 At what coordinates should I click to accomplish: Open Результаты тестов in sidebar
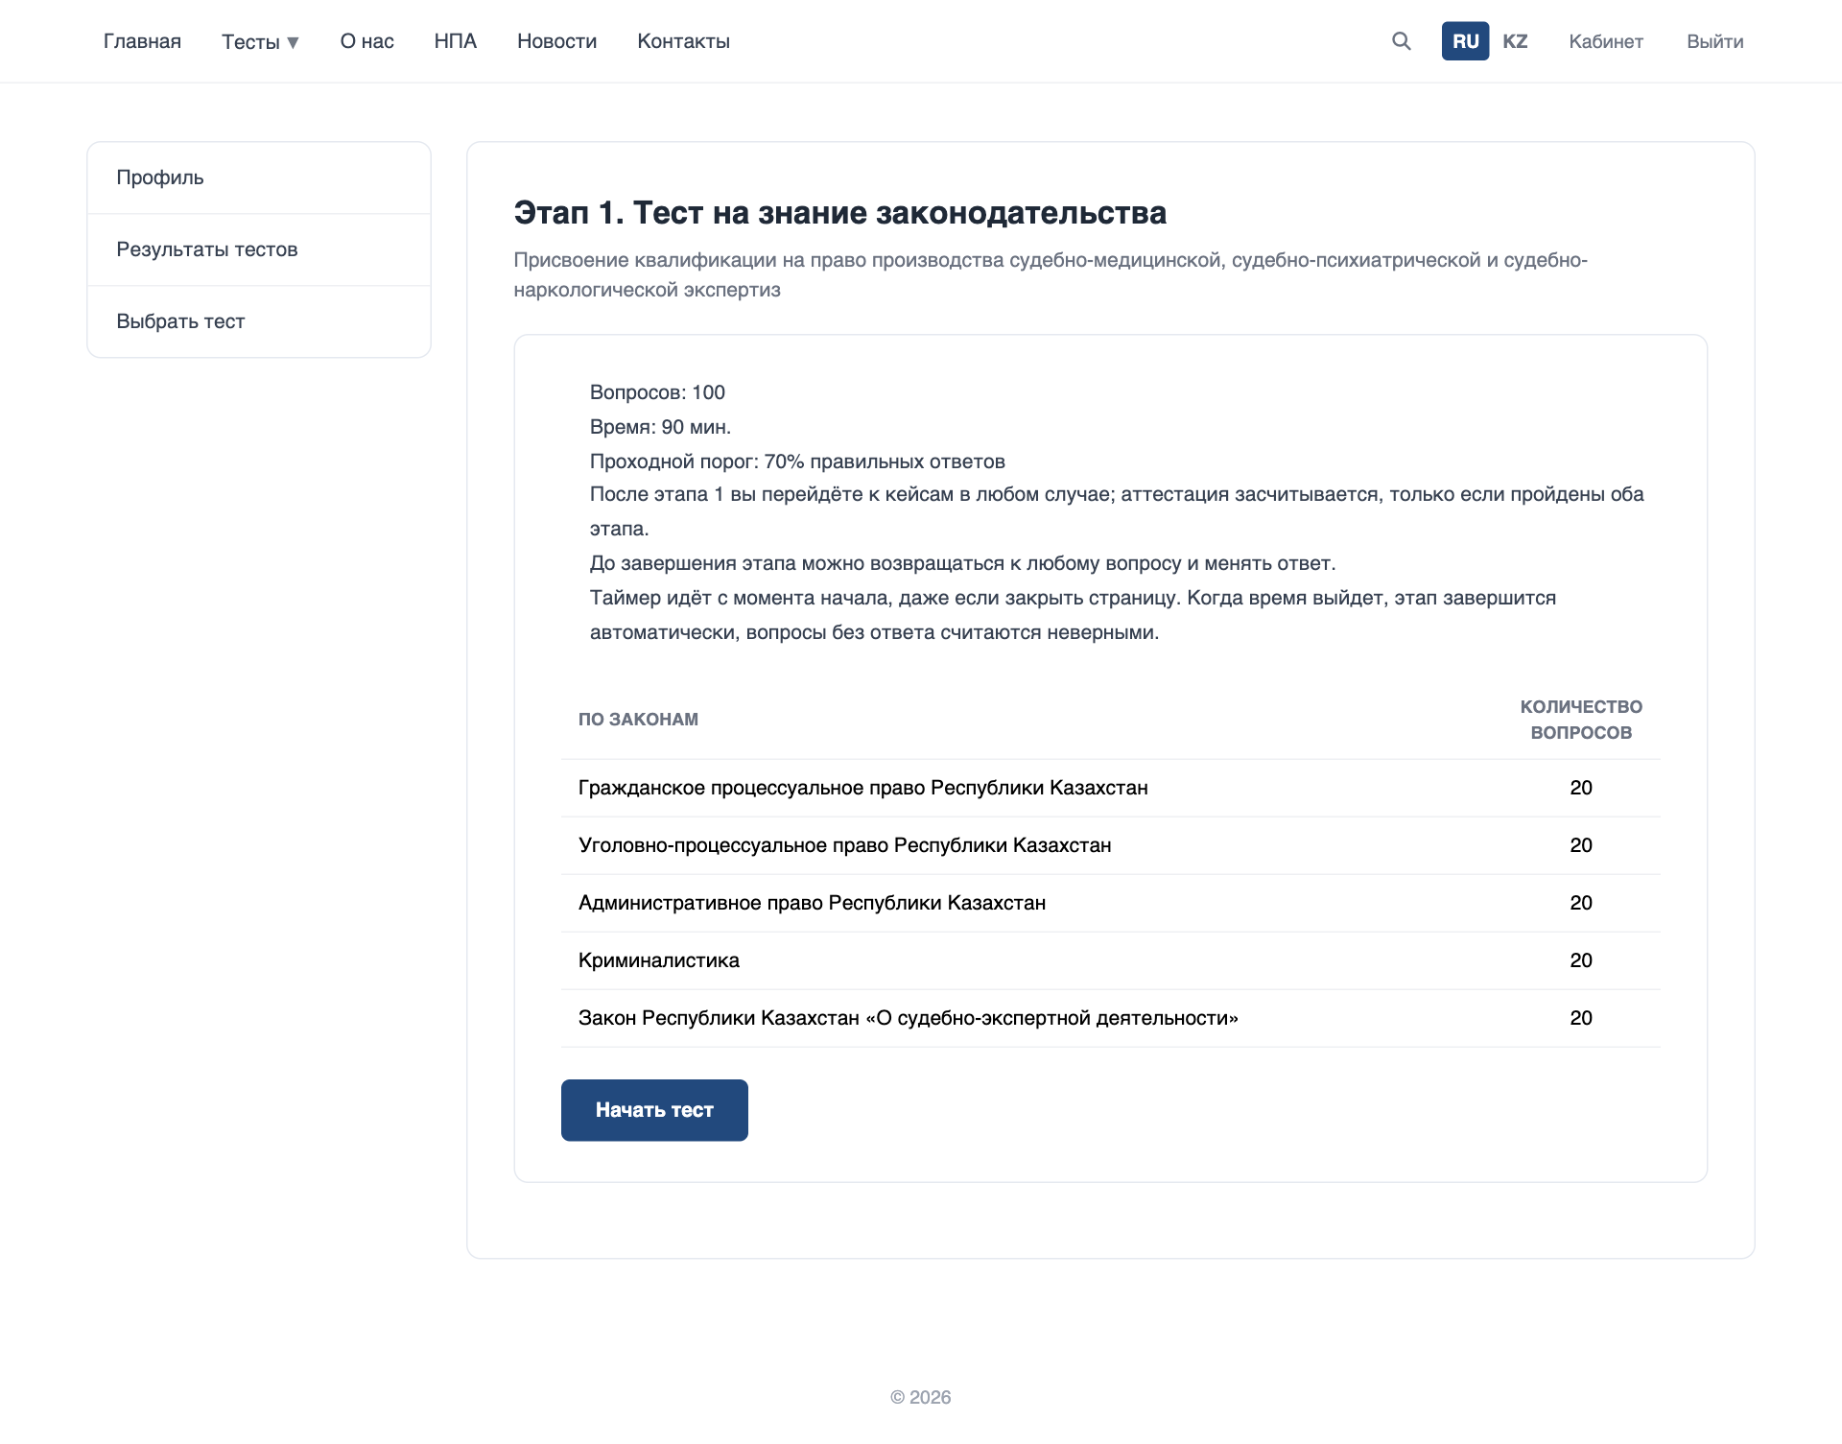tap(259, 249)
